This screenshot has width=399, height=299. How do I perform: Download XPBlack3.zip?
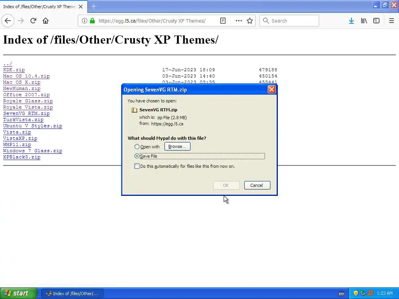pyautogui.click(x=22, y=157)
